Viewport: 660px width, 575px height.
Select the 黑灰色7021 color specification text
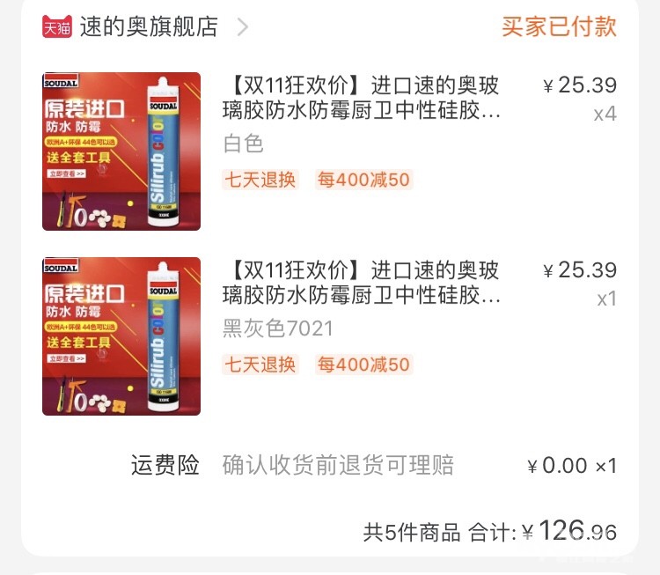point(278,328)
